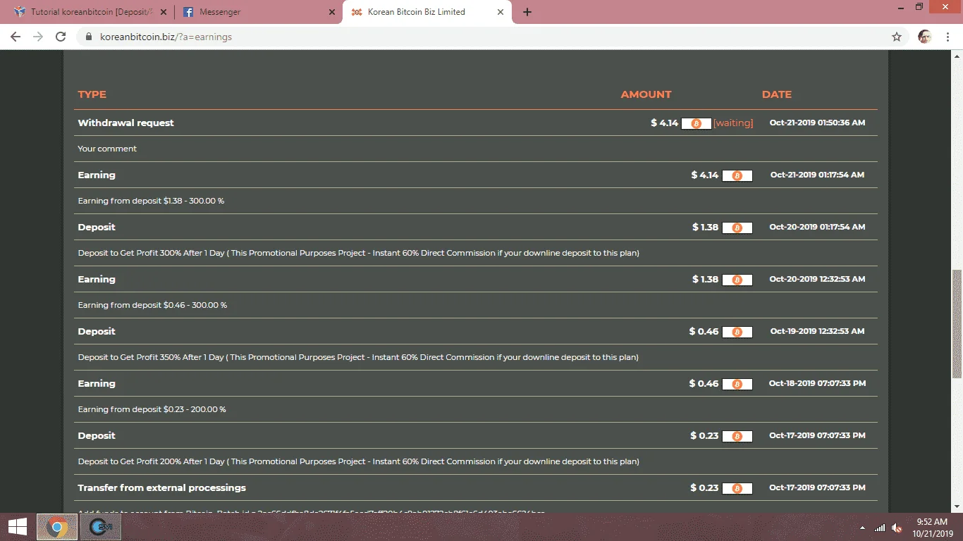
Task: Click Deposit to Get Profit 200% description
Action: (358, 461)
